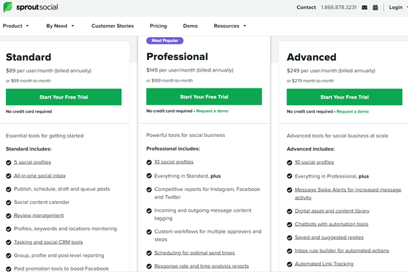Click the calendar icon in header
408x272 pixels.
pyautogui.click(x=375, y=7)
